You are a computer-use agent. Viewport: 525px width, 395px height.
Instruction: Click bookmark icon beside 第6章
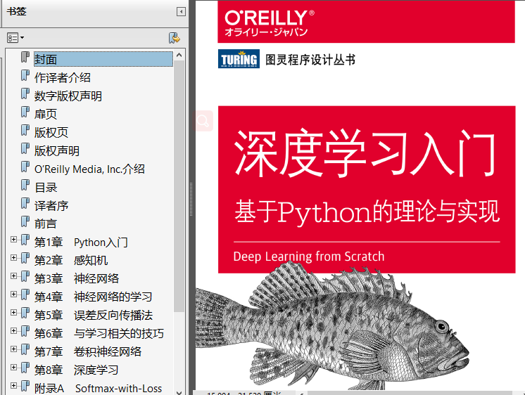25,331
